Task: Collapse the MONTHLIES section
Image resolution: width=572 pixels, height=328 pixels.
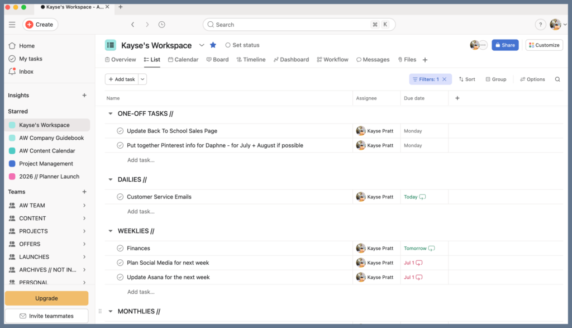Action: pos(111,311)
